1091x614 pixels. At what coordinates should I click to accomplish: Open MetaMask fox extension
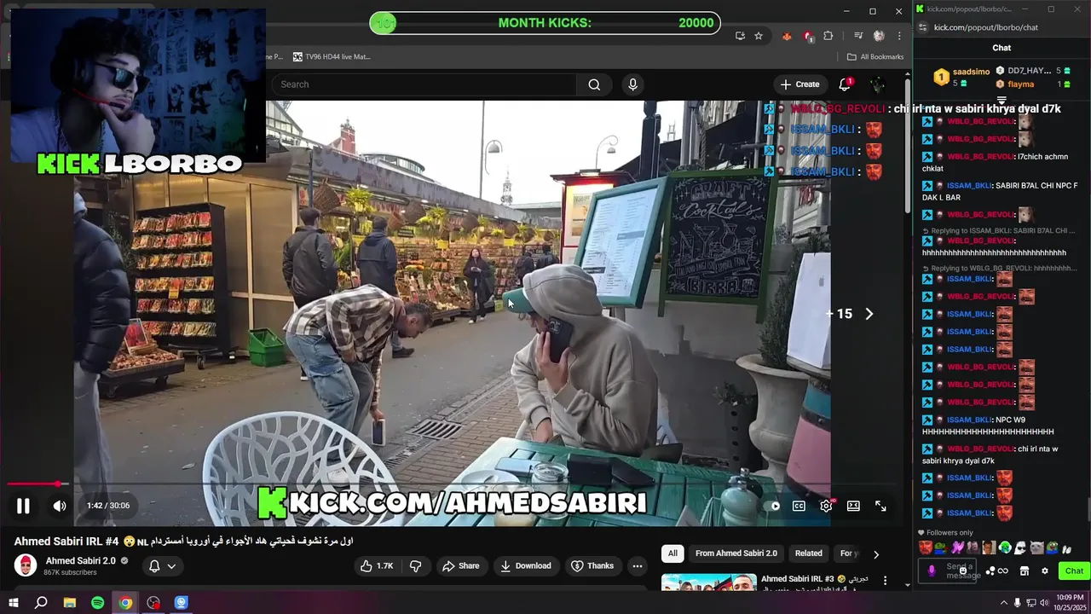coord(787,36)
